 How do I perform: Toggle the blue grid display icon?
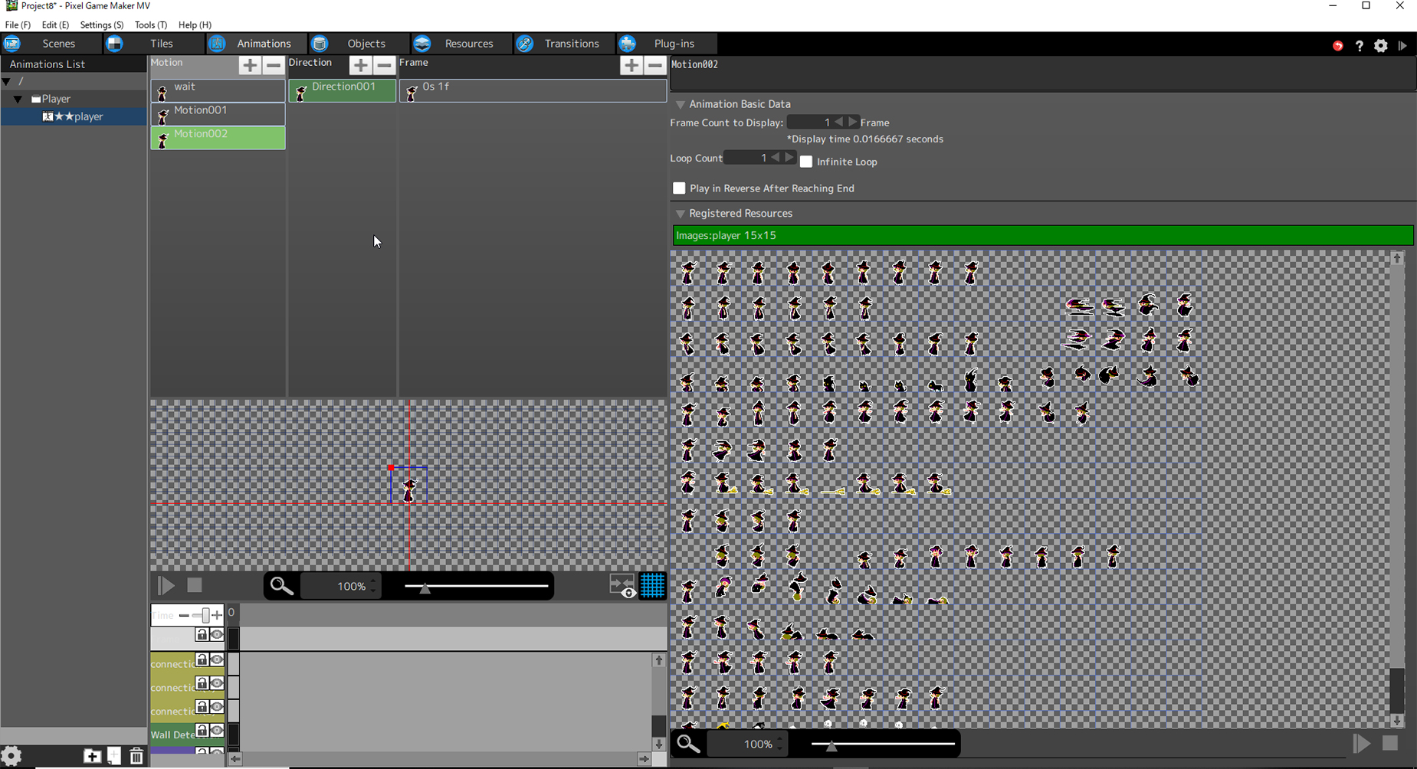tap(653, 586)
